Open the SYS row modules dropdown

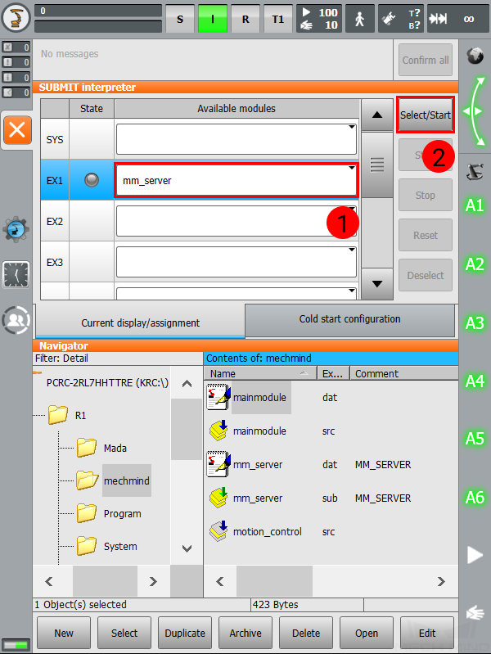tap(236, 139)
